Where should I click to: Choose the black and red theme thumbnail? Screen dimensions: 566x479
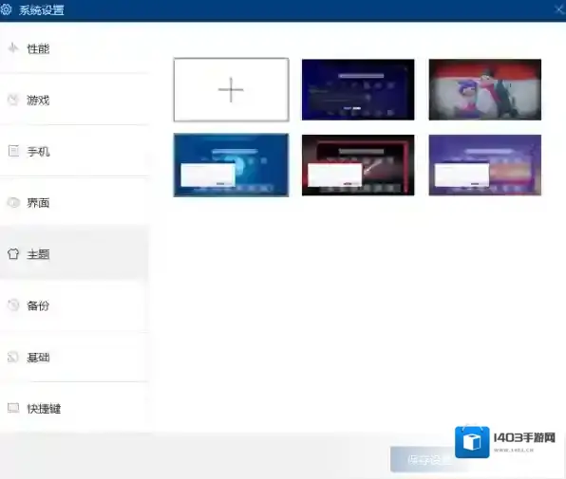point(358,165)
